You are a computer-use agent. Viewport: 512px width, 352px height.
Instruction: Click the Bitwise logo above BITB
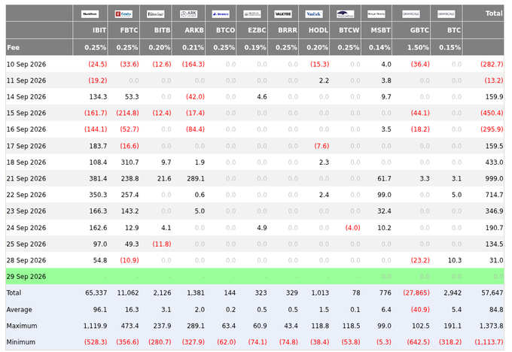(155, 14)
